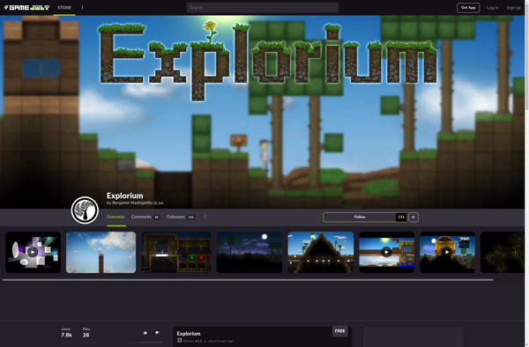
Task: Open the Explorium developer avatar
Action: [x=85, y=210]
